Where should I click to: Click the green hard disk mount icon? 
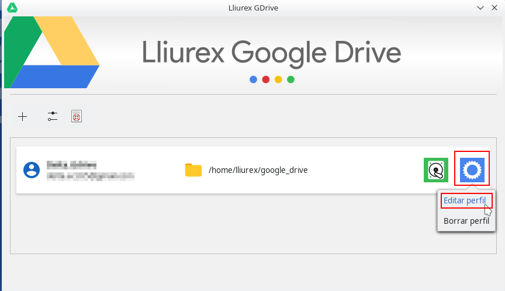click(x=435, y=170)
